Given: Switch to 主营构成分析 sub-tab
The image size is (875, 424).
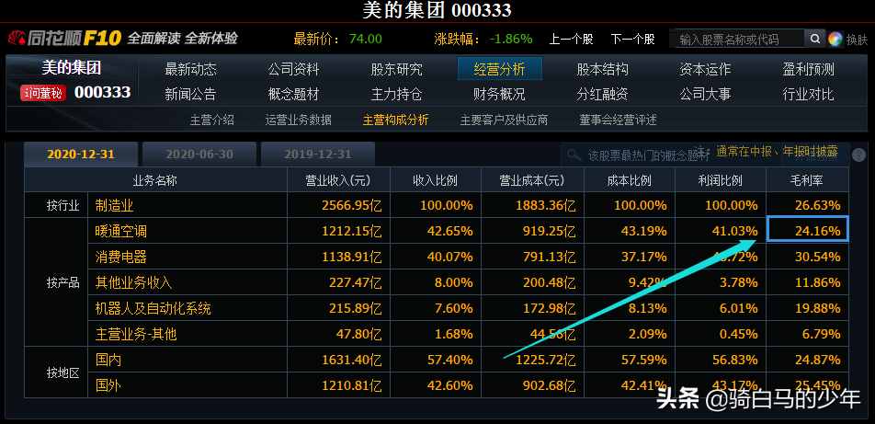Looking at the screenshot, I should tap(395, 120).
